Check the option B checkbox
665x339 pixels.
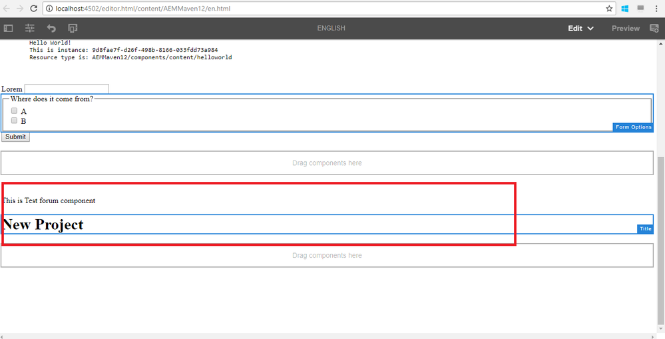[14, 121]
